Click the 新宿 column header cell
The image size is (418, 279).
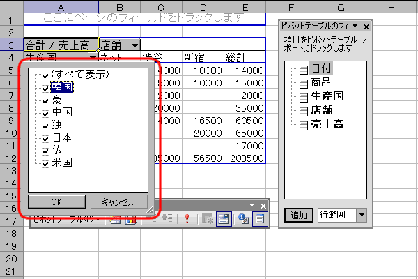203,57
